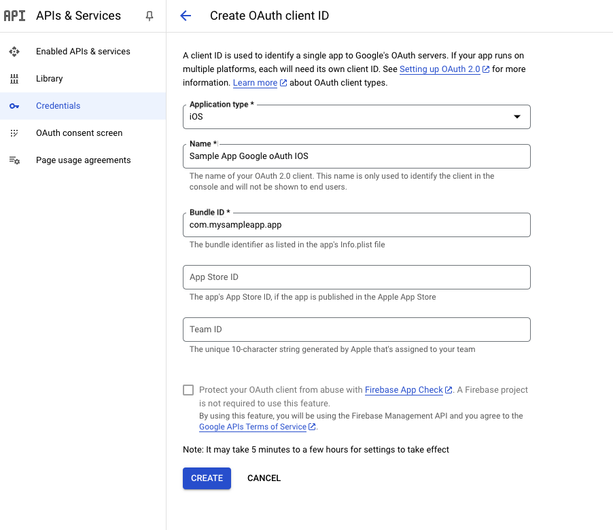Click the Page usage agreements icon
613x530 pixels.
coord(14,160)
